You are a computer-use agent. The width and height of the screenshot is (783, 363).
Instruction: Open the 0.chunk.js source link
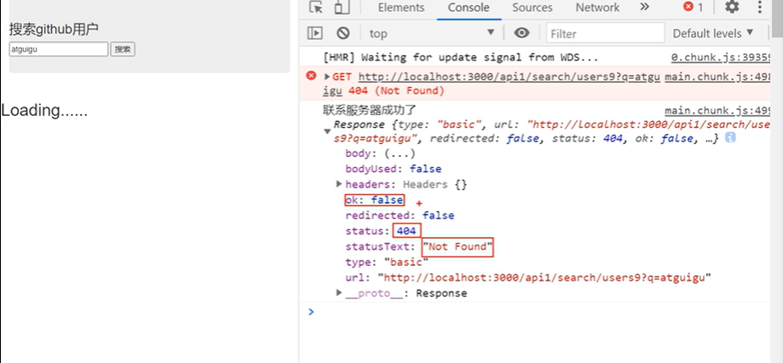coord(721,57)
